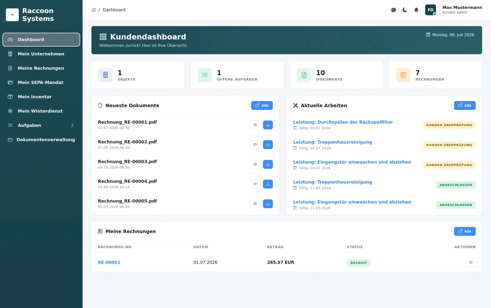Download Rechnung_RE-00004.pdf
This screenshot has width=491, height=308.
tap(268, 184)
